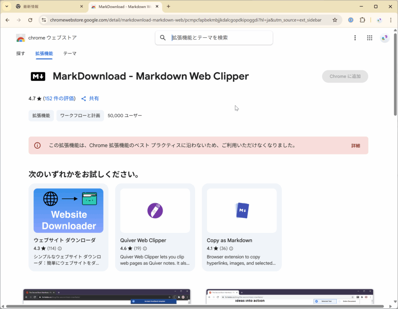This screenshot has height=309, width=398.
Task: Click info icon next to (19) rating
Action: point(145,248)
